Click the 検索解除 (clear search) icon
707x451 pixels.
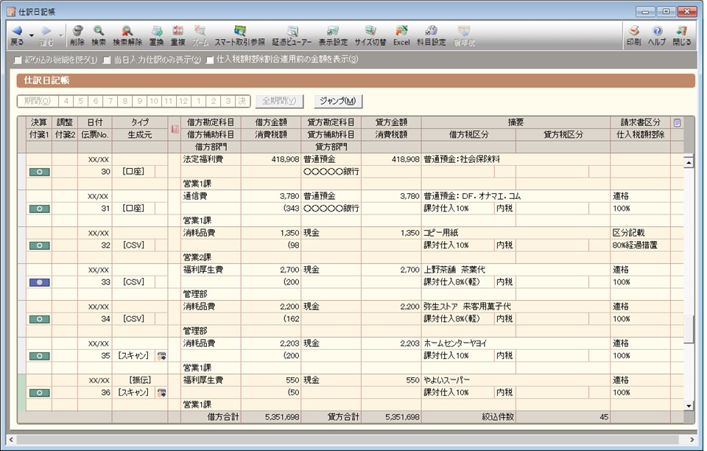(x=127, y=35)
